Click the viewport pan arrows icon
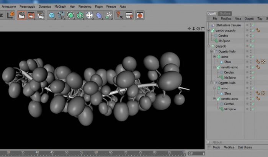This screenshot has height=157, width=268. tap(189, 29)
